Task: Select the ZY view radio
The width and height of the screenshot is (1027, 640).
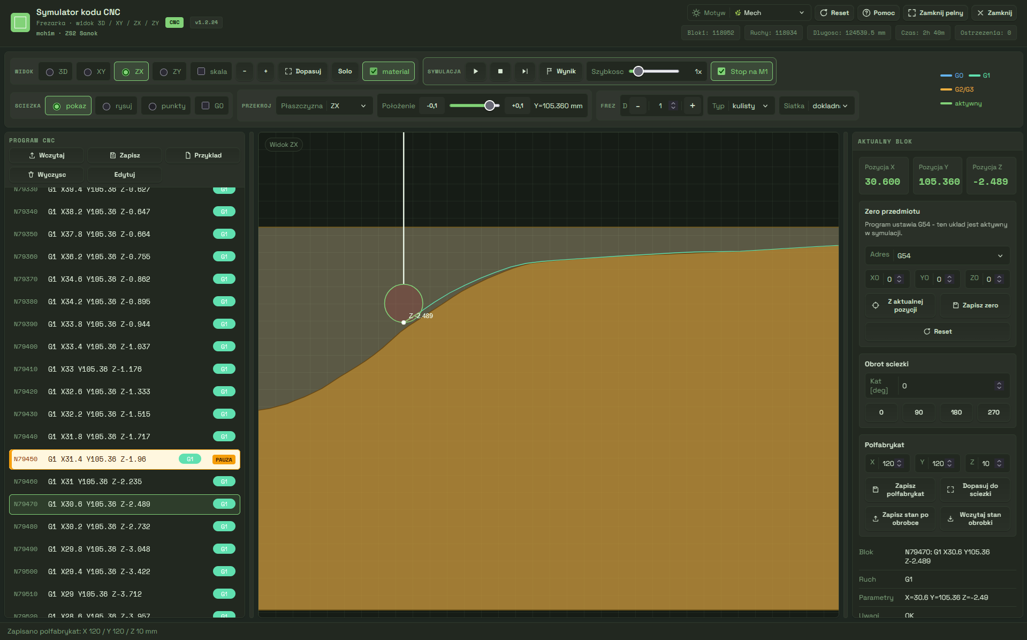Action: pos(170,71)
